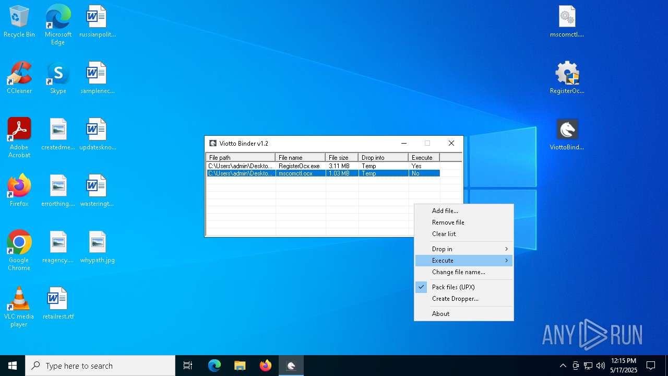Open About from context menu
The height and width of the screenshot is (376, 668).
(464, 314)
